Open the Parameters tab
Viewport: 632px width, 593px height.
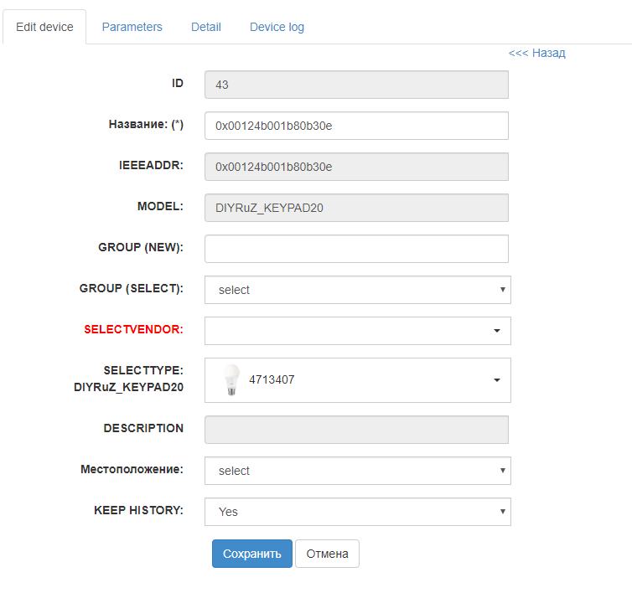click(x=132, y=27)
